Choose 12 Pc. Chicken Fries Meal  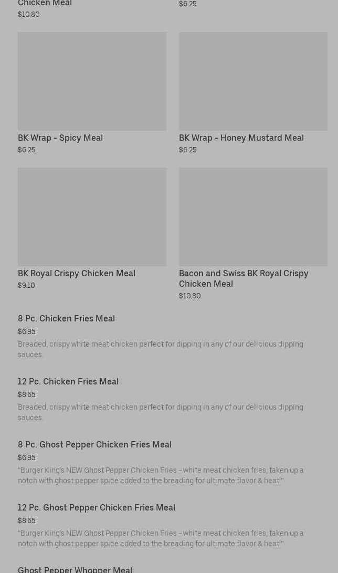[x=68, y=381]
